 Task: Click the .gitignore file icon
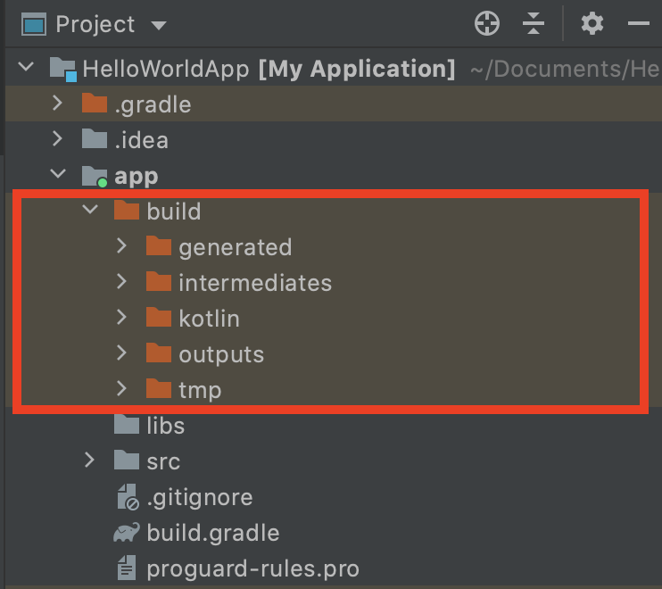pyautogui.click(x=128, y=497)
